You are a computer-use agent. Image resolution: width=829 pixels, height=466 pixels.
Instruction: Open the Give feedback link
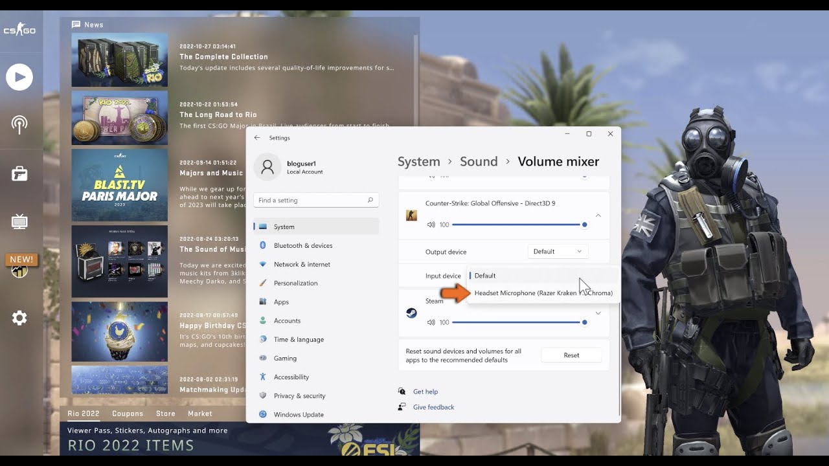[x=433, y=407]
